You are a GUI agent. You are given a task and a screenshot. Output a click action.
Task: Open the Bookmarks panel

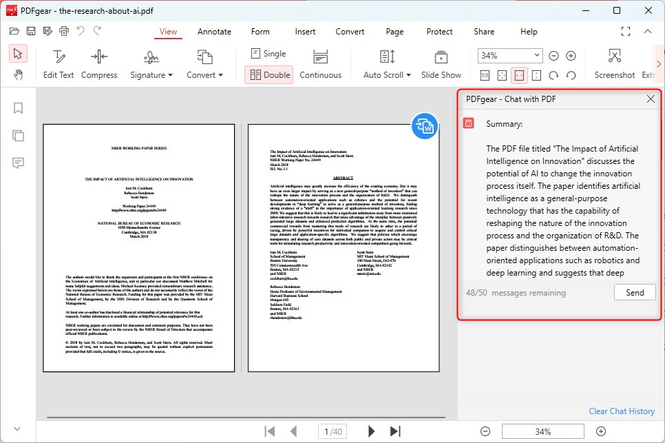pyautogui.click(x=19, y=108)
